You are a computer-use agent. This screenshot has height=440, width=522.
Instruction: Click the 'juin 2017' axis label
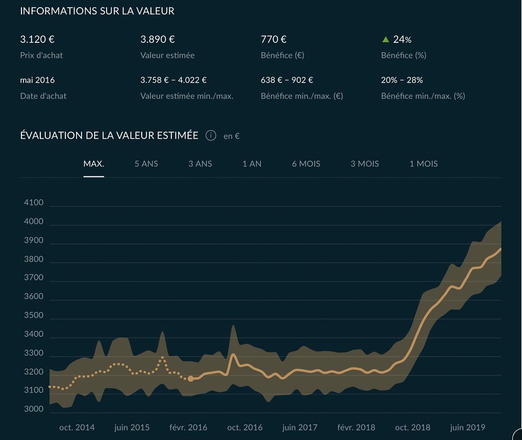[300, 427]
